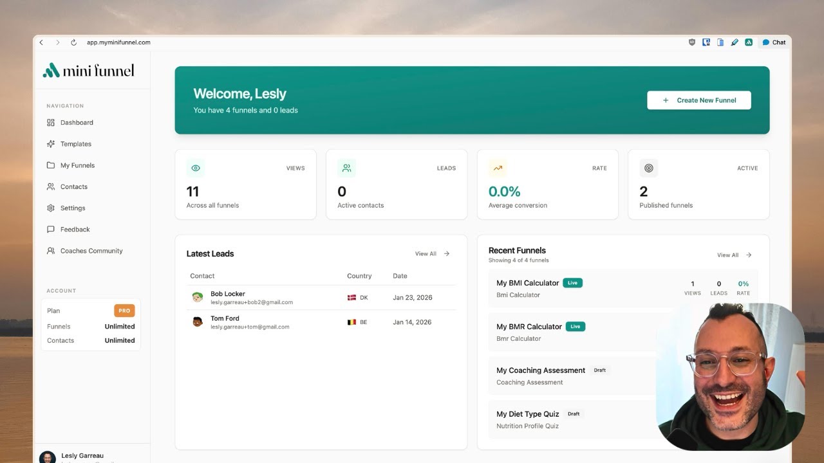
Task: Click the mini funnel logo
Action: point(89,70)
